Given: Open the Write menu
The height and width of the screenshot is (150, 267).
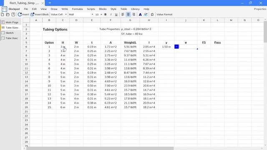Looking at the screenshot, I should point(65,9).
